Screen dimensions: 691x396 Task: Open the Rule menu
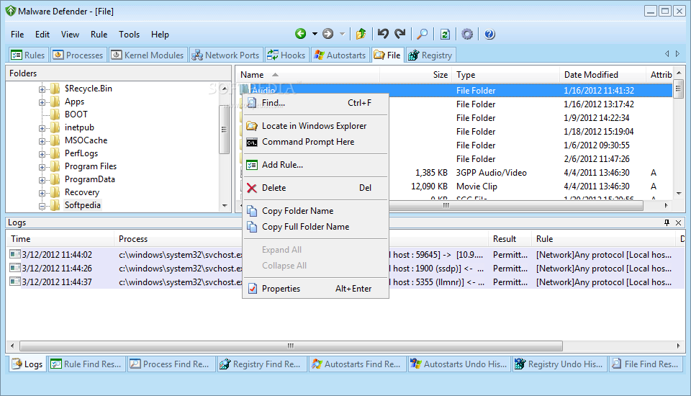pos(99,35)
